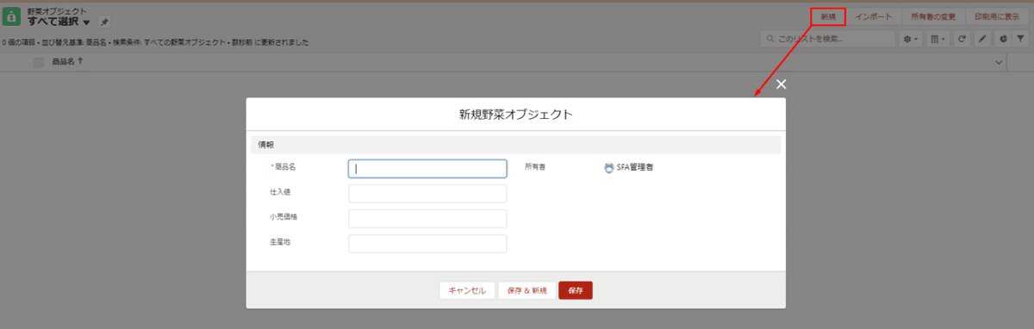Viewport: 1034px width, 329px height.
Task: Sort by the 商品名 column header
Action: pyautogui.click(x=67, y=62)
